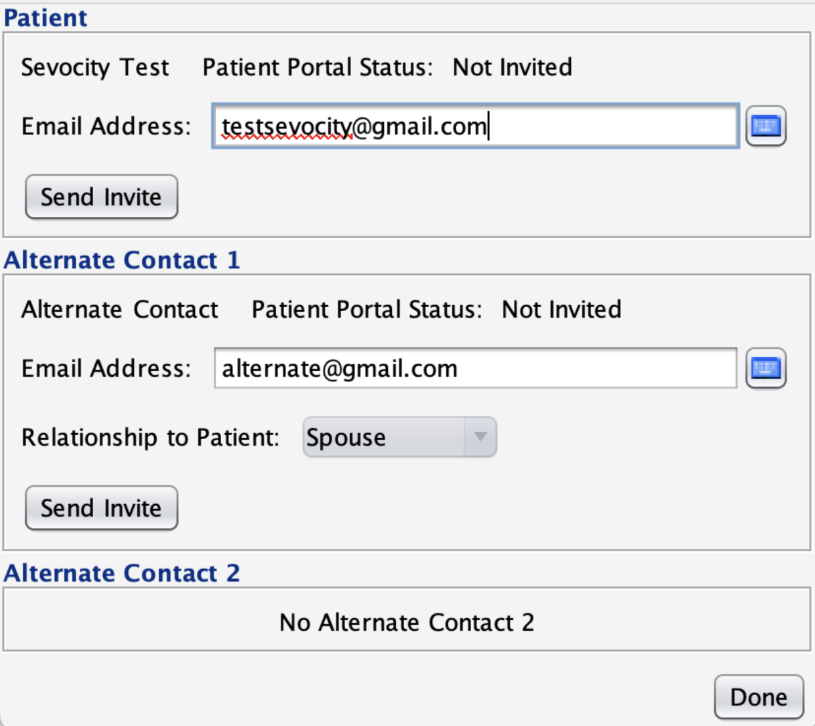The height and width of the screenshot is (726, 815).
Task: Click the Alternate Contact 1 section heading
Action: [122, 260]
